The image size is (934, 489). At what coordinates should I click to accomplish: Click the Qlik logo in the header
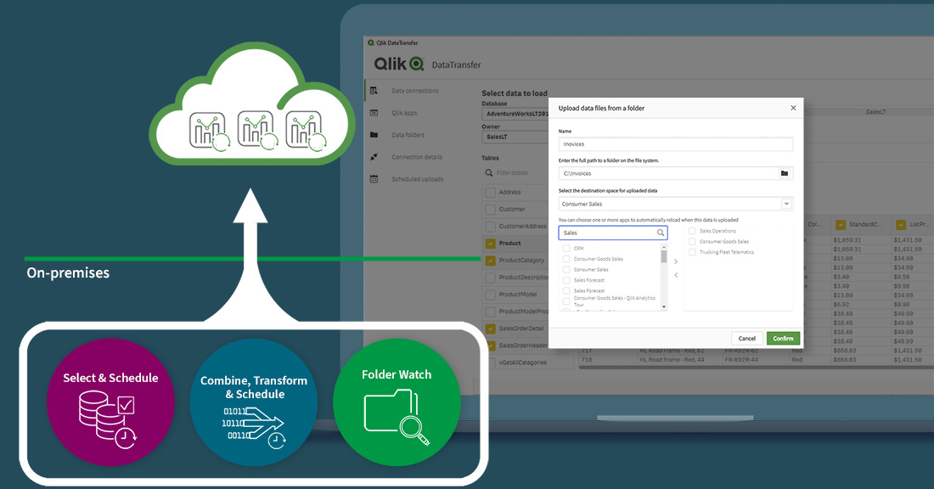point(399,64)
